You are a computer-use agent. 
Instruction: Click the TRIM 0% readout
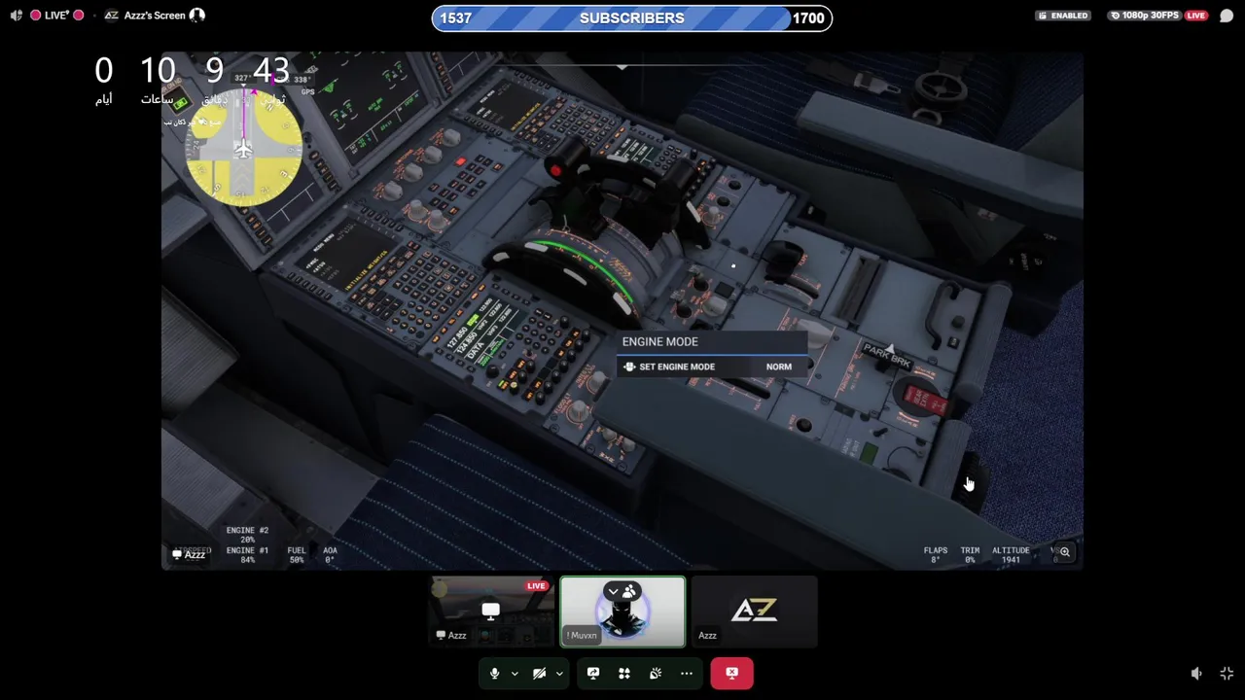pyautogui.click(x=970, y=554)
